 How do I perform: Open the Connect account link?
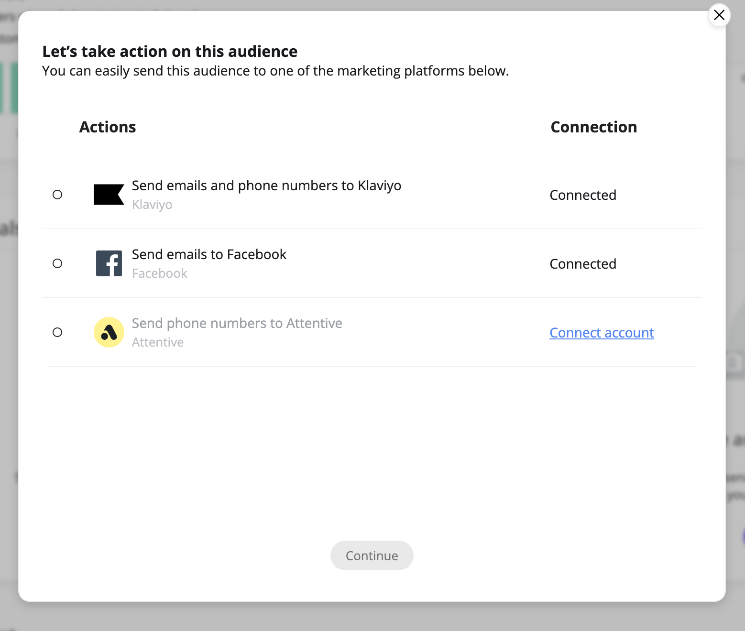(x=602, y=333)
